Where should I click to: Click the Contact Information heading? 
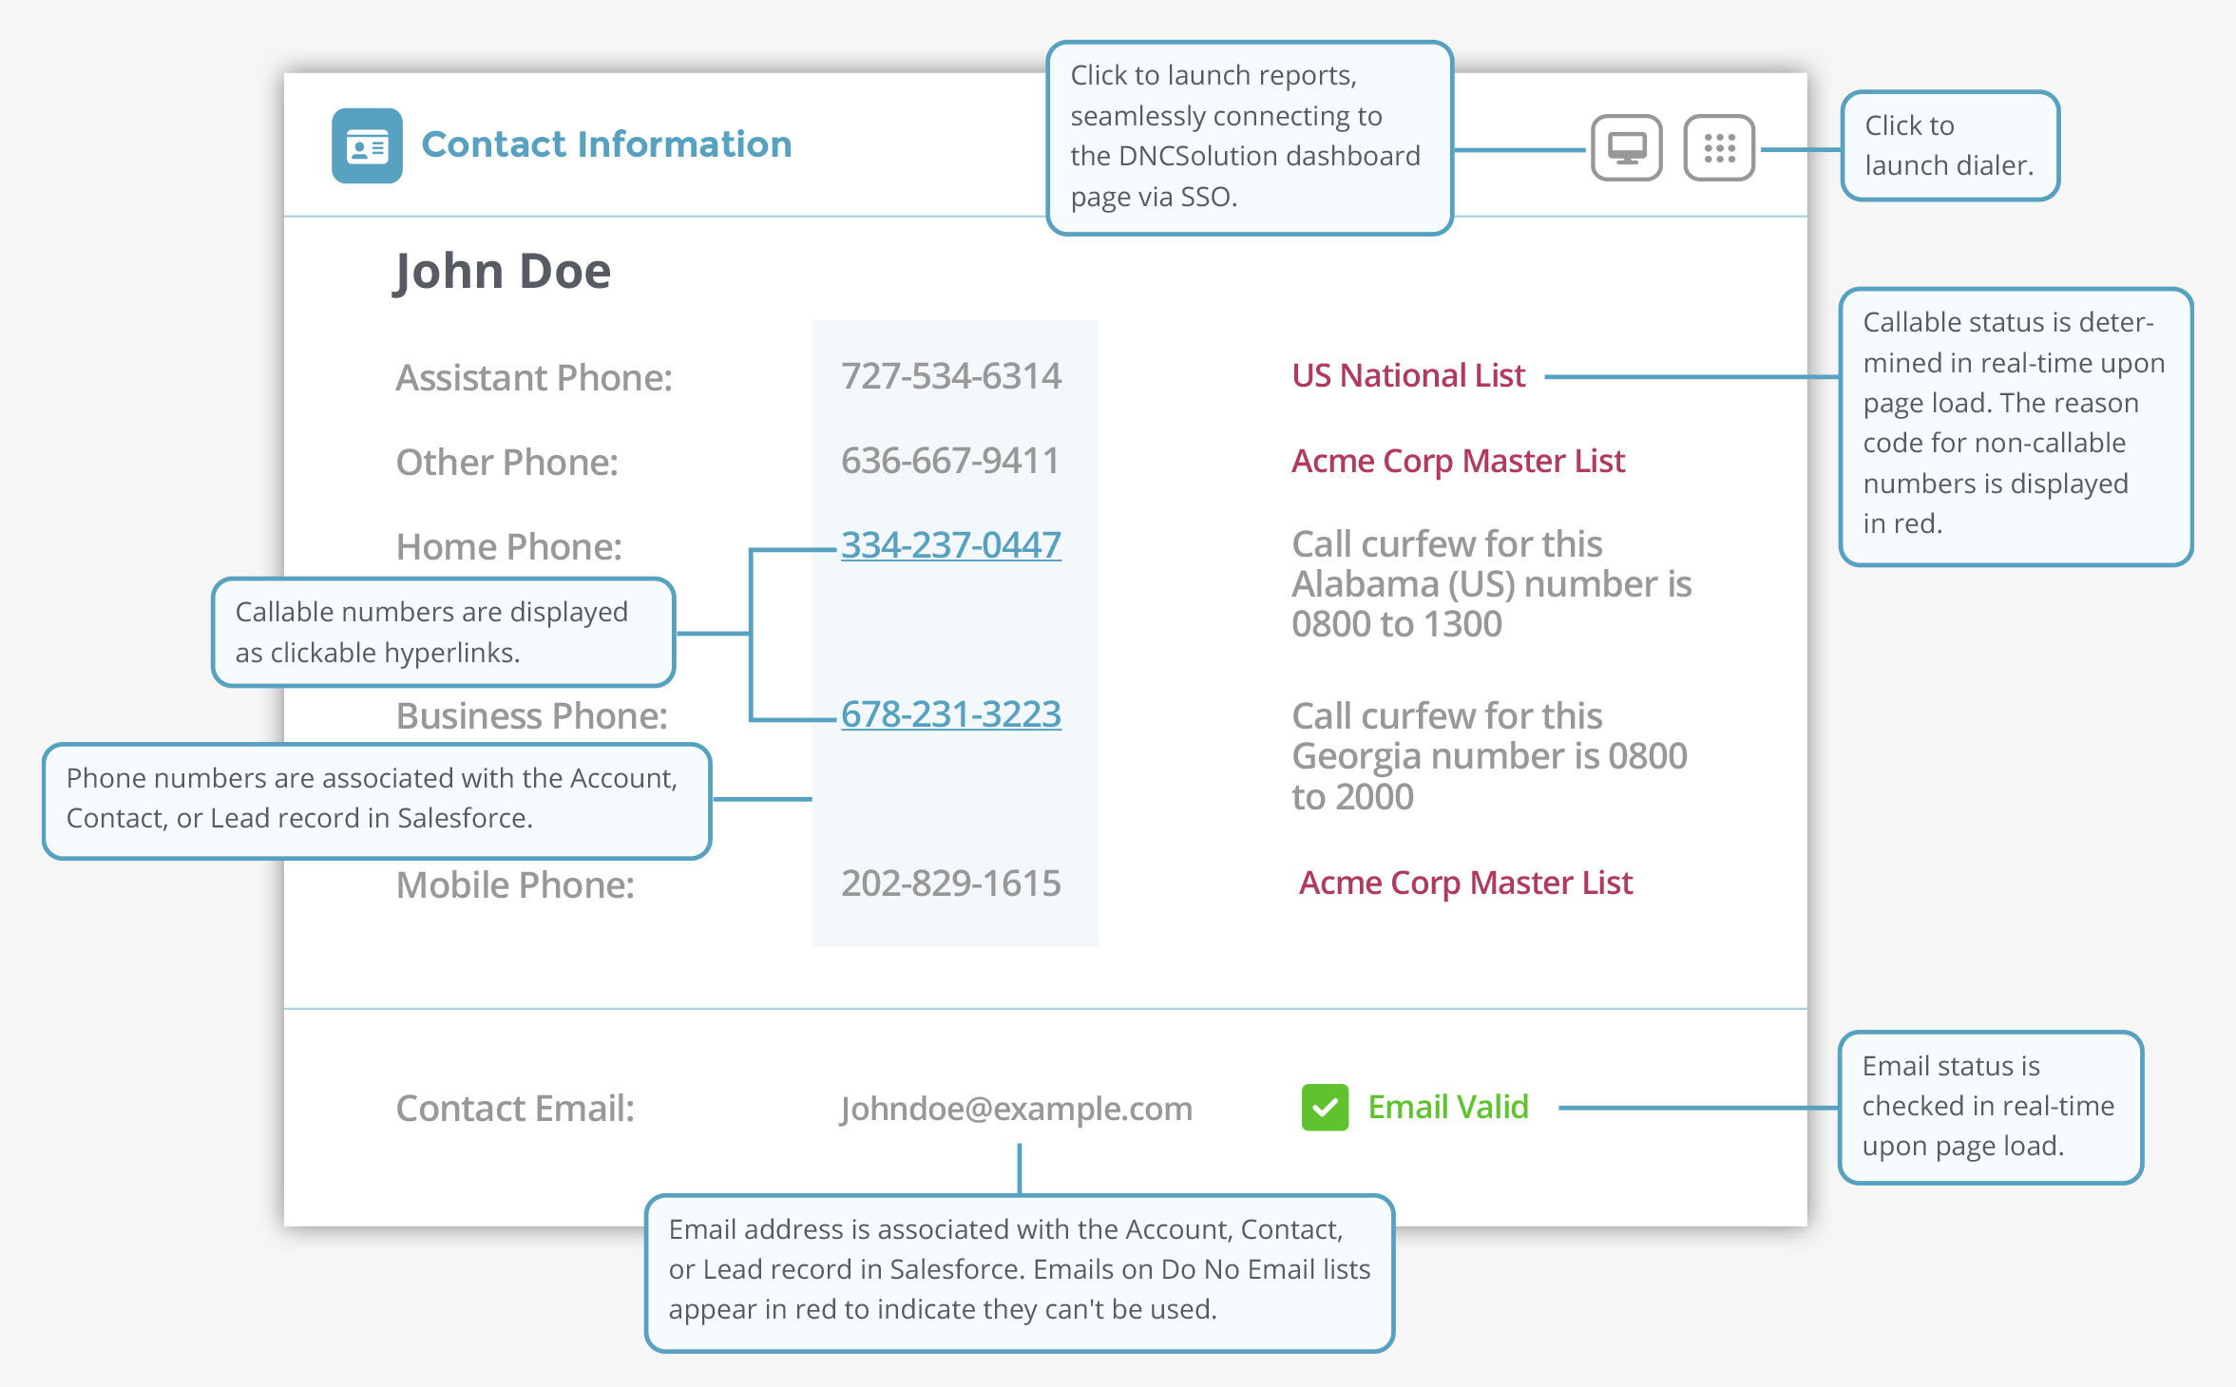pyautogui.click(x=606, y=144)
